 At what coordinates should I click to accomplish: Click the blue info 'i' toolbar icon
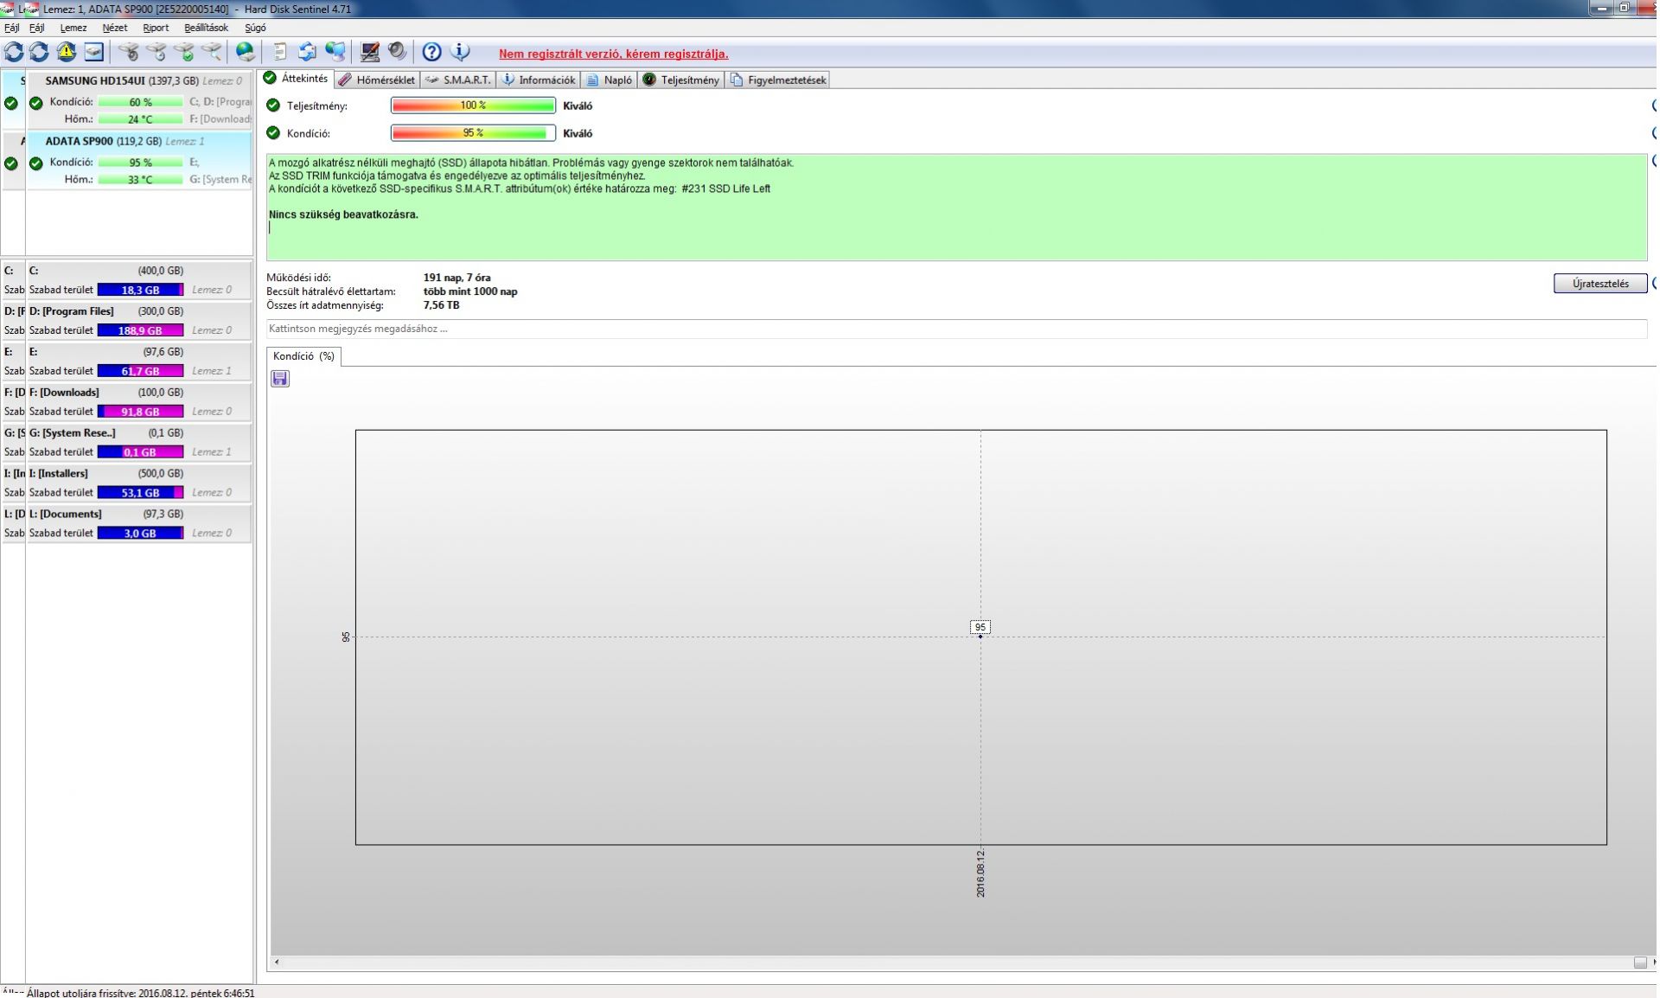pos(461,52)
